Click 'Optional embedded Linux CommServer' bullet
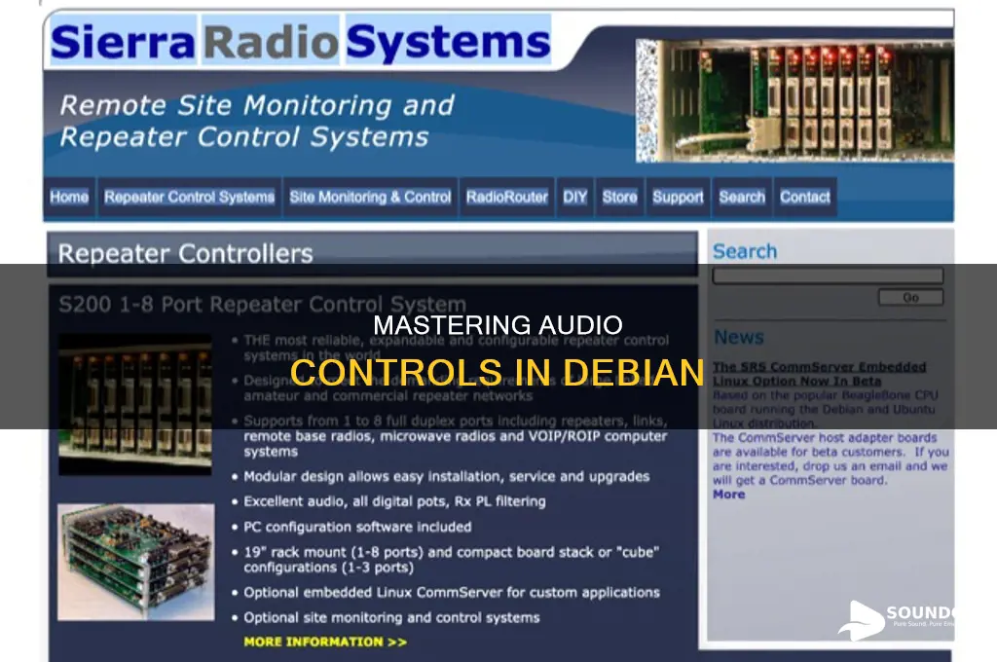Screen dimensions: 997x662 [452, 593]
